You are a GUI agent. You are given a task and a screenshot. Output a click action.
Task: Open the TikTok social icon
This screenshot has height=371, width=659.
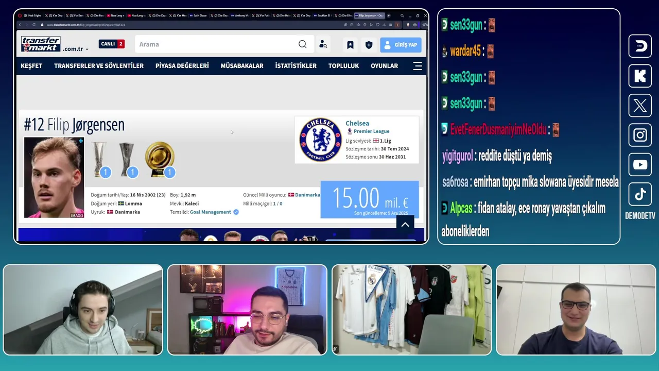coord(640,194)
